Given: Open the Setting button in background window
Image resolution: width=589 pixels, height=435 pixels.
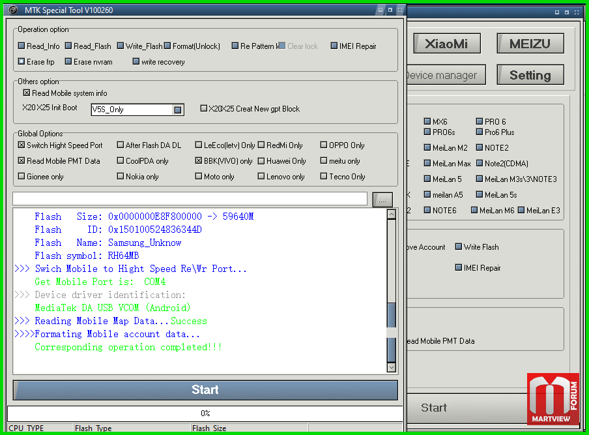Looking at the screenshot, I should click(x=530, y=75).
